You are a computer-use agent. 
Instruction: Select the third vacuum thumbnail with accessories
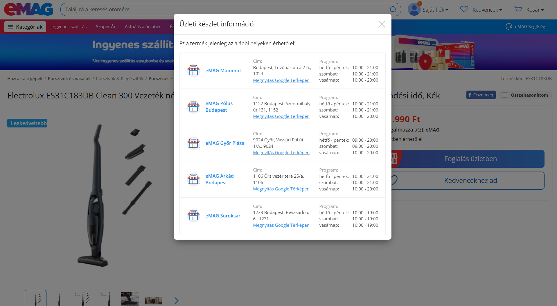click(x=82, y=299)
